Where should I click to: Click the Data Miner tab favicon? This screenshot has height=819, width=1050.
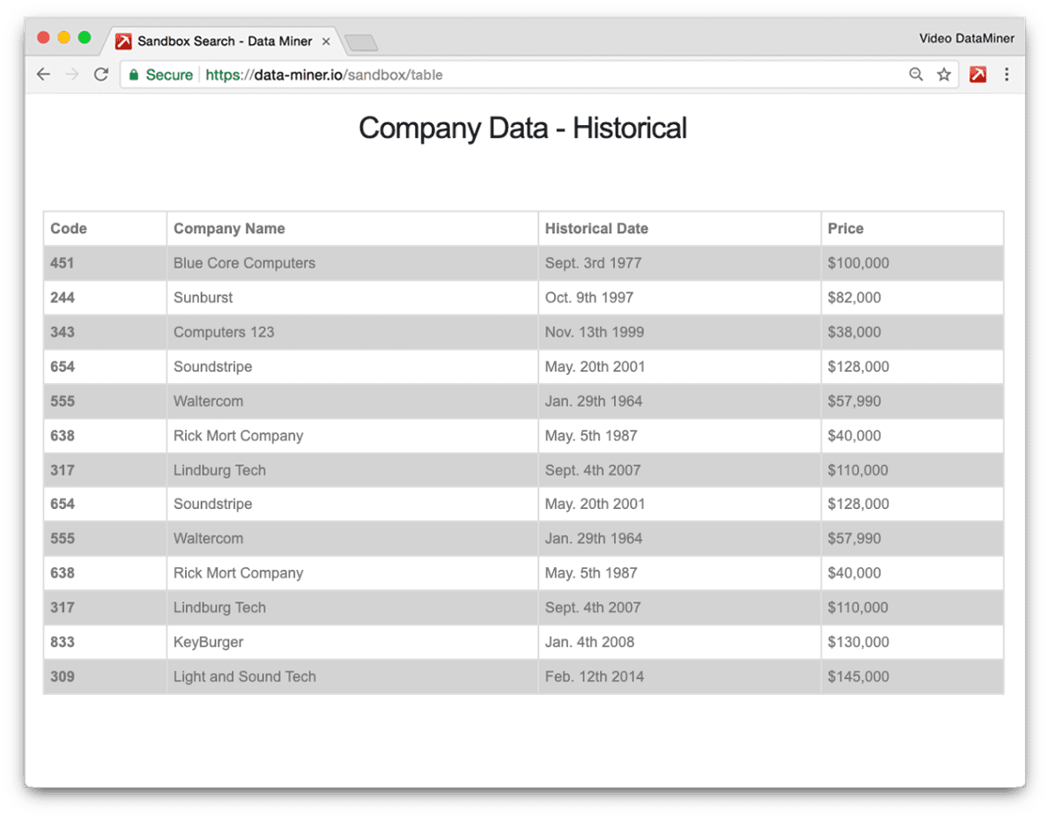(124, 41)
